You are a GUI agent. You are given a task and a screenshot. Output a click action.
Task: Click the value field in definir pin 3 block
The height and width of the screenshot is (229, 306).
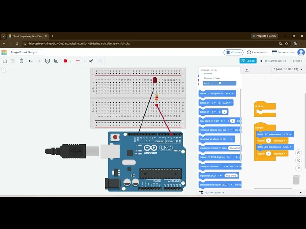[224, 112]
